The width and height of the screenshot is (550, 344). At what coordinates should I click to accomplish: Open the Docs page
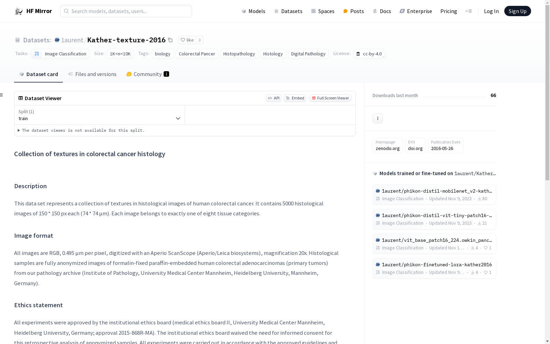[x=382, y=11]
